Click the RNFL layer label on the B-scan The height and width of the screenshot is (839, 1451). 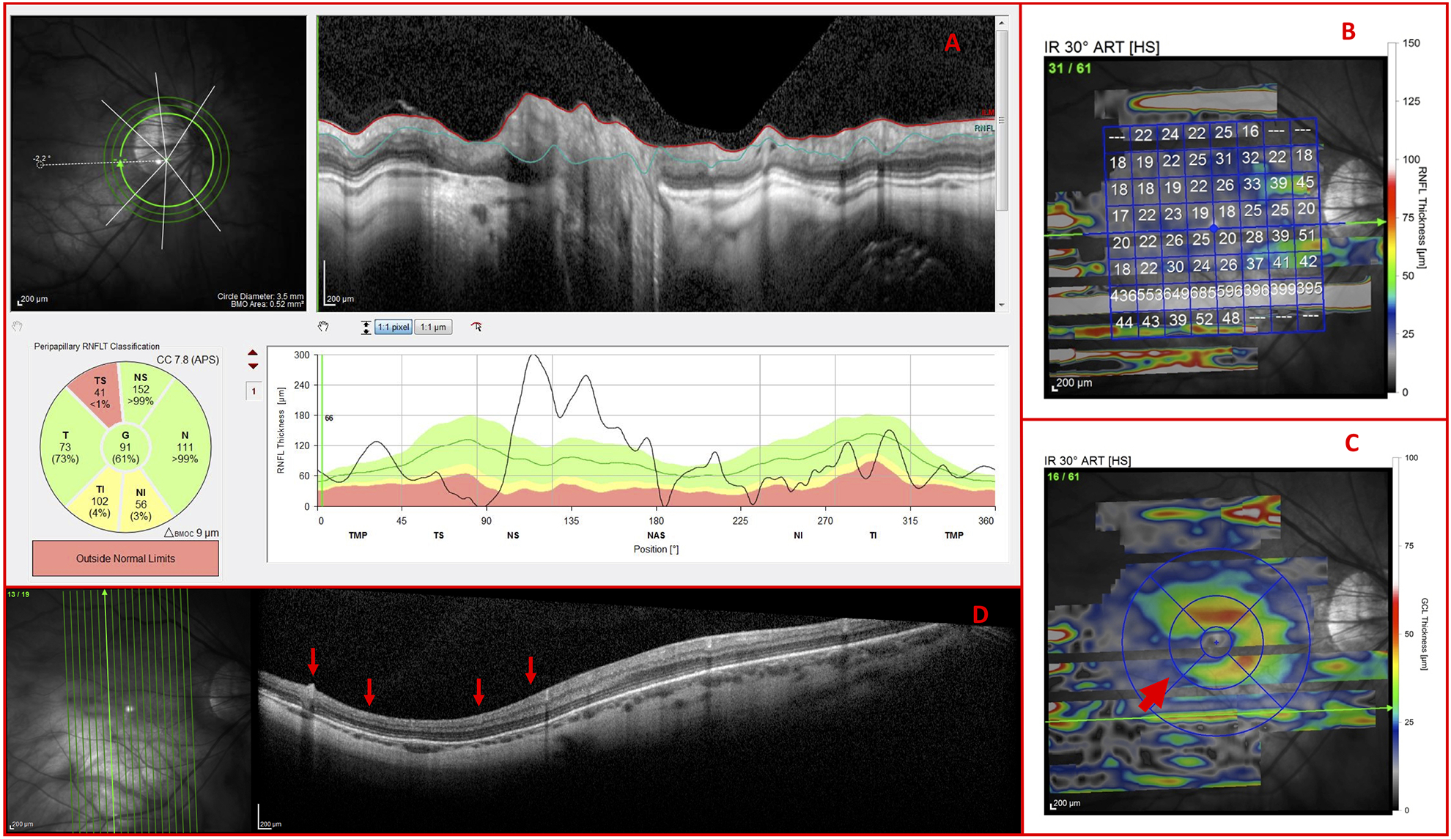coord(984,128)
